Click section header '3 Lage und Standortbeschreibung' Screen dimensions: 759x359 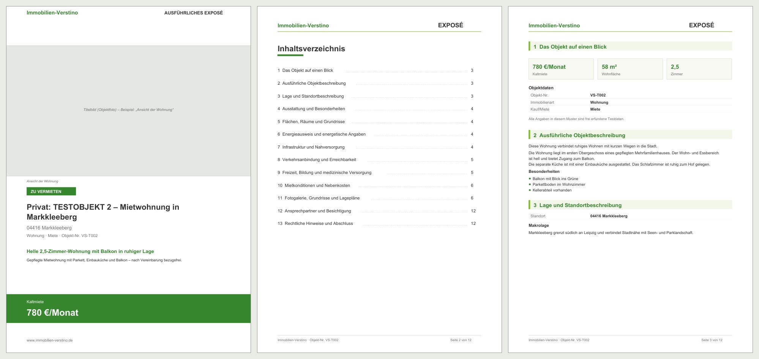point(630,205)
